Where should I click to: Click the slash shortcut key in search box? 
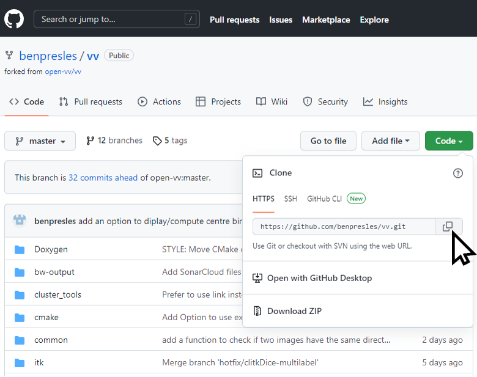click(190, 20)
